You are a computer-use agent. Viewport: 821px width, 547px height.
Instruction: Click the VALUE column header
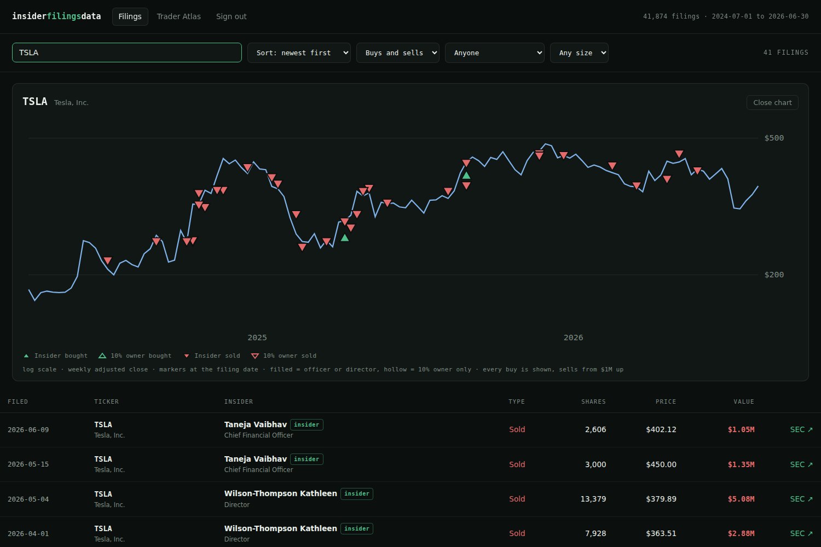coord(744,401)
